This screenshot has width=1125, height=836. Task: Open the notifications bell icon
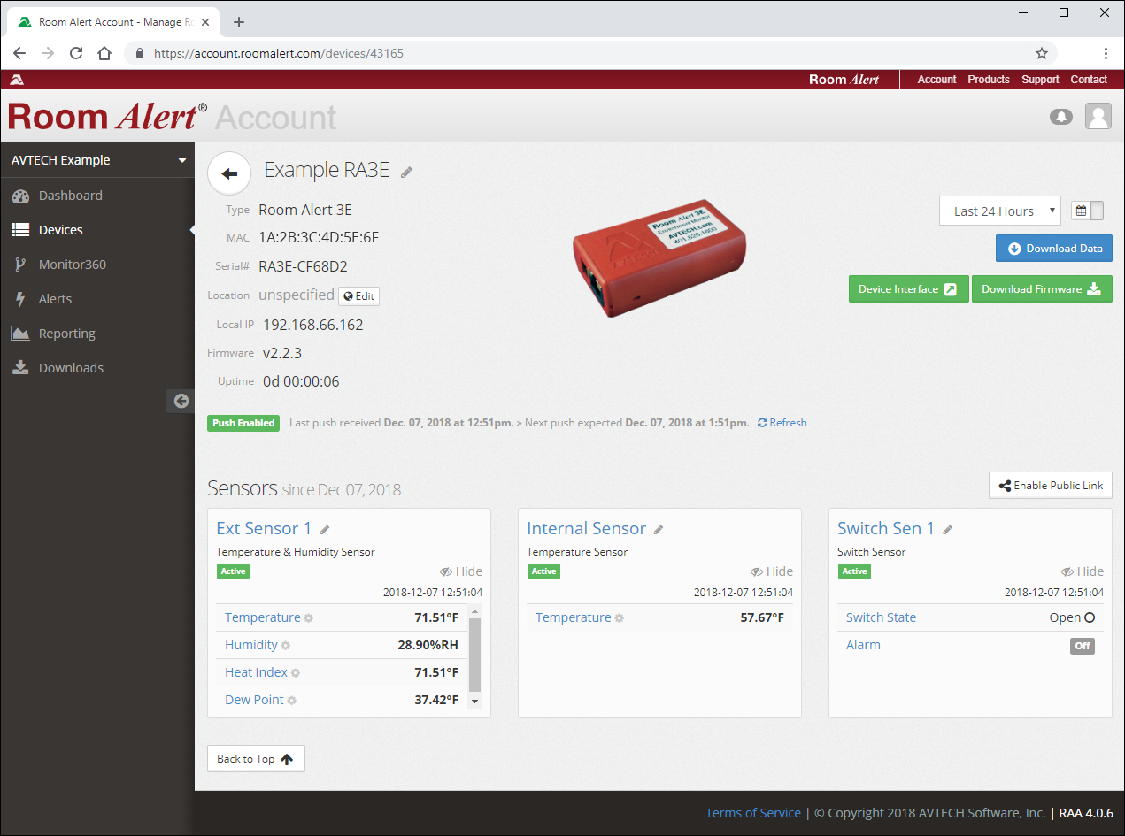1060,117
